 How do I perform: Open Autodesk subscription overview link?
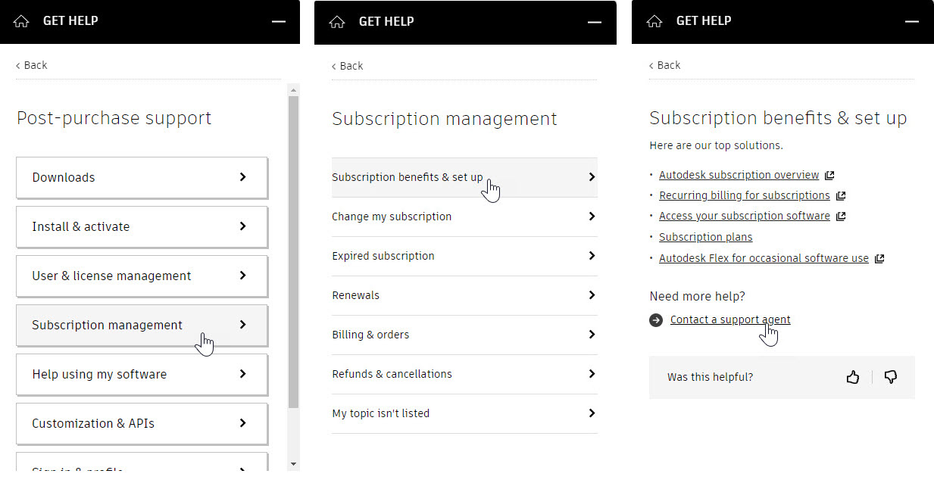pos(739,175)
